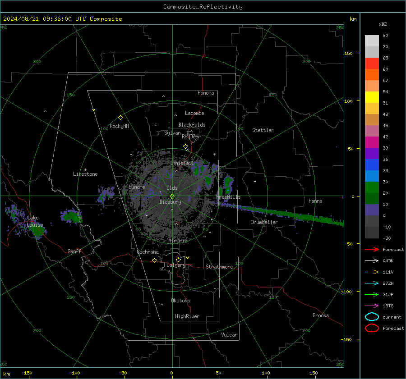Screen dimensions: 406x379
Task: Click the RockyMH label
Action: click(119, 126)
